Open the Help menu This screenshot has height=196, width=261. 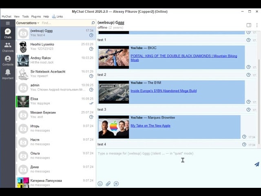[46, 16]
